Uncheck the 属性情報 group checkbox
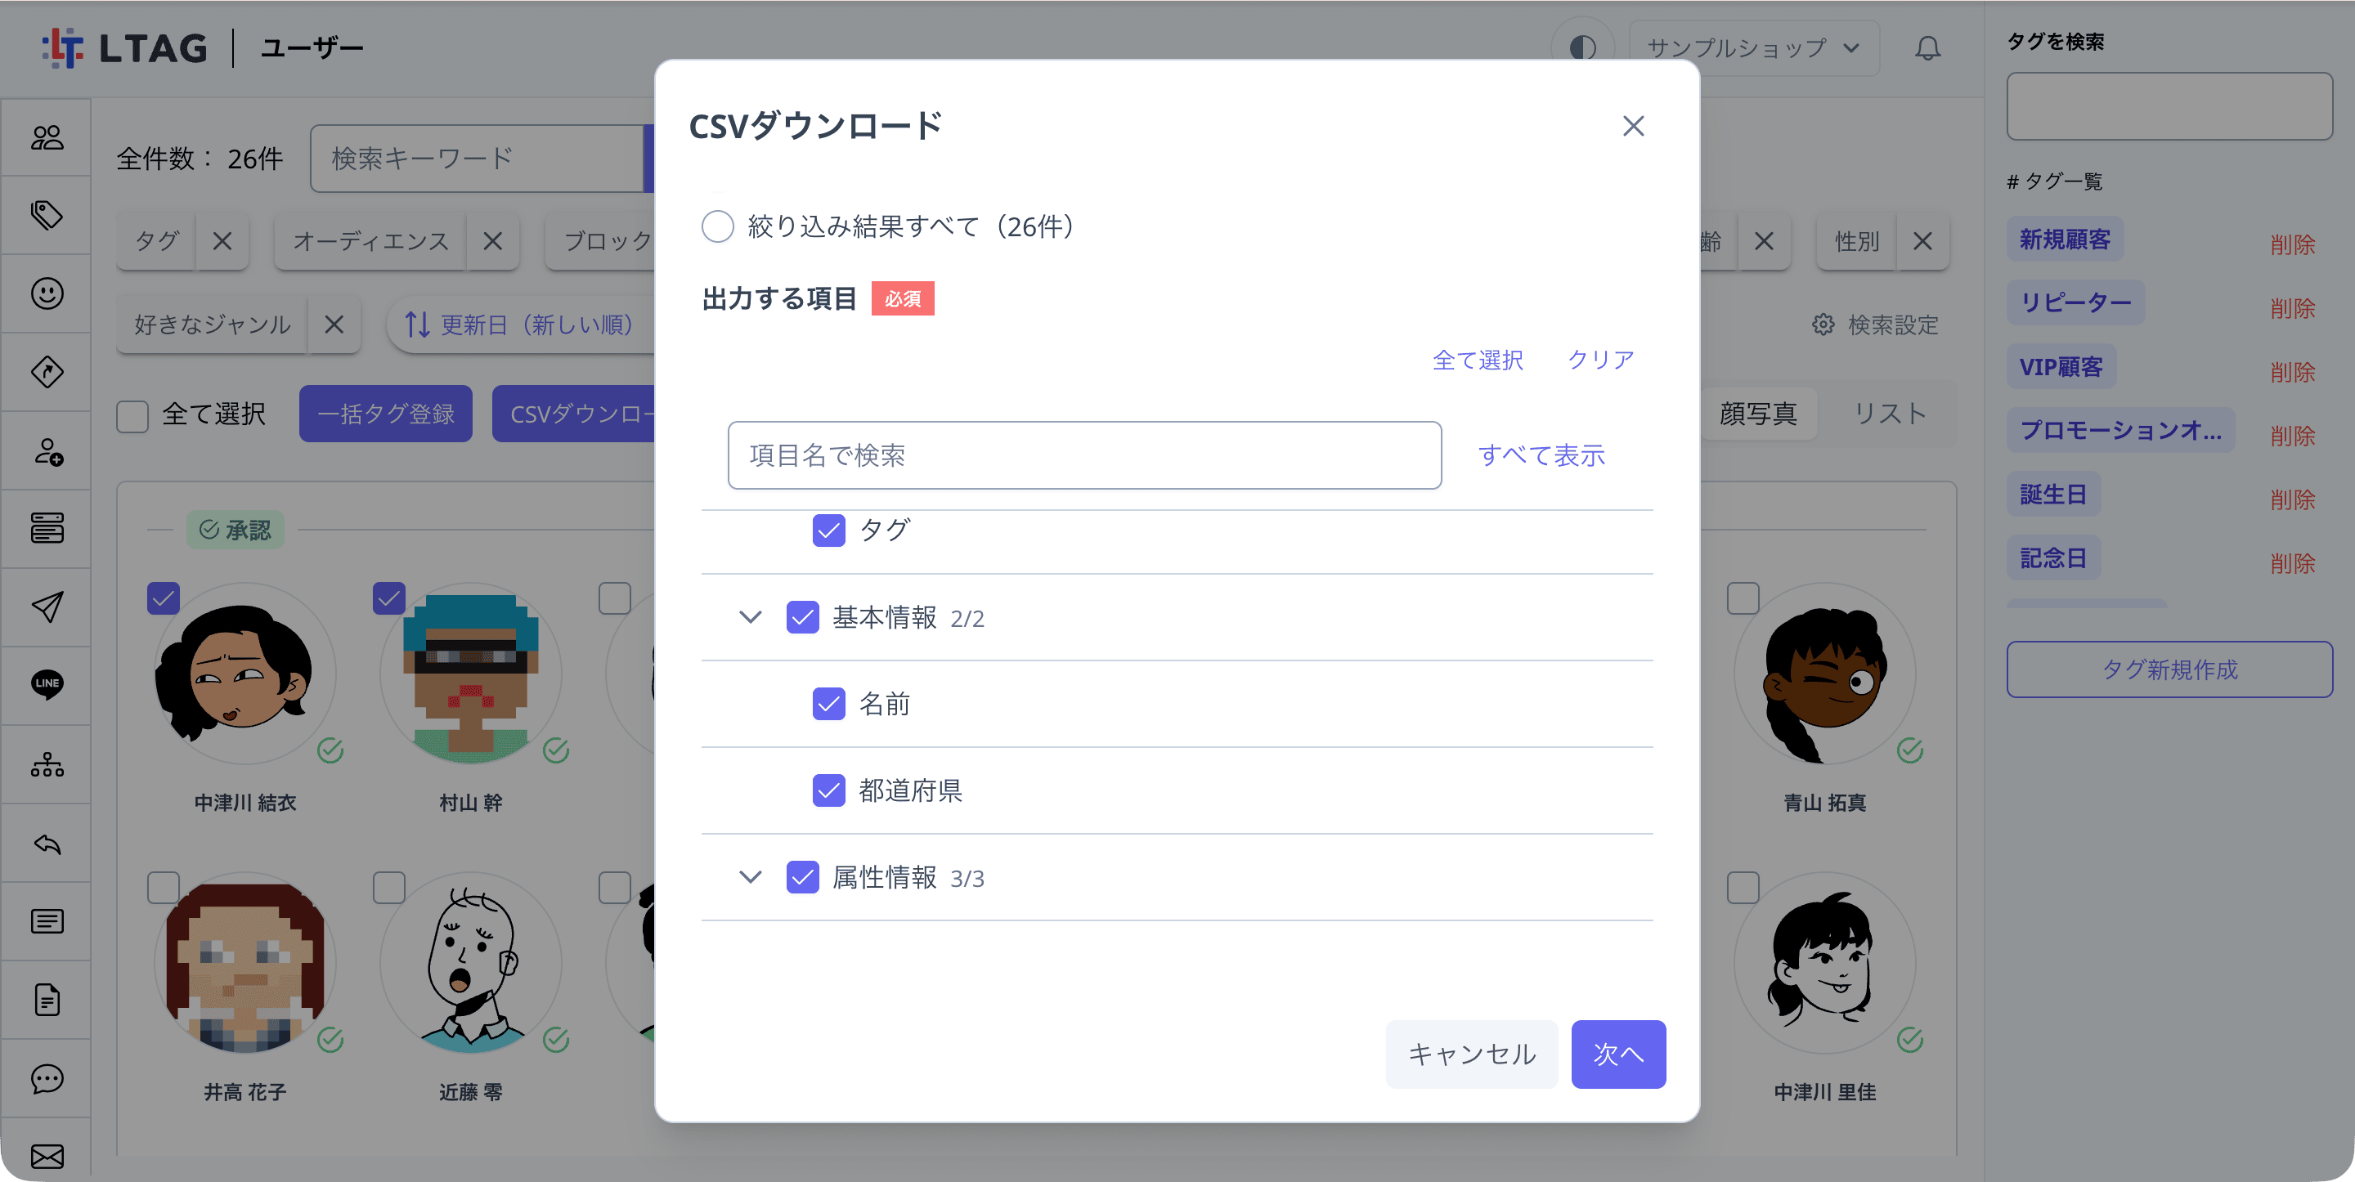2355x1182 pixels. pos(801,878)
